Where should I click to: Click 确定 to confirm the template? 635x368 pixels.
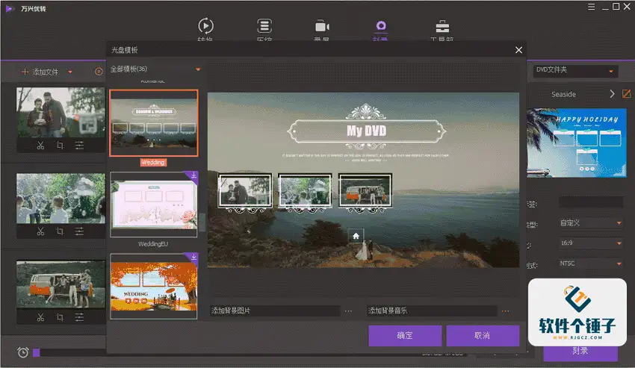point(404,336)
